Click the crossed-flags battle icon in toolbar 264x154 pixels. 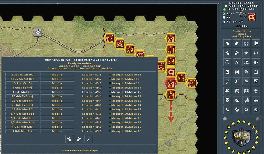246,43
